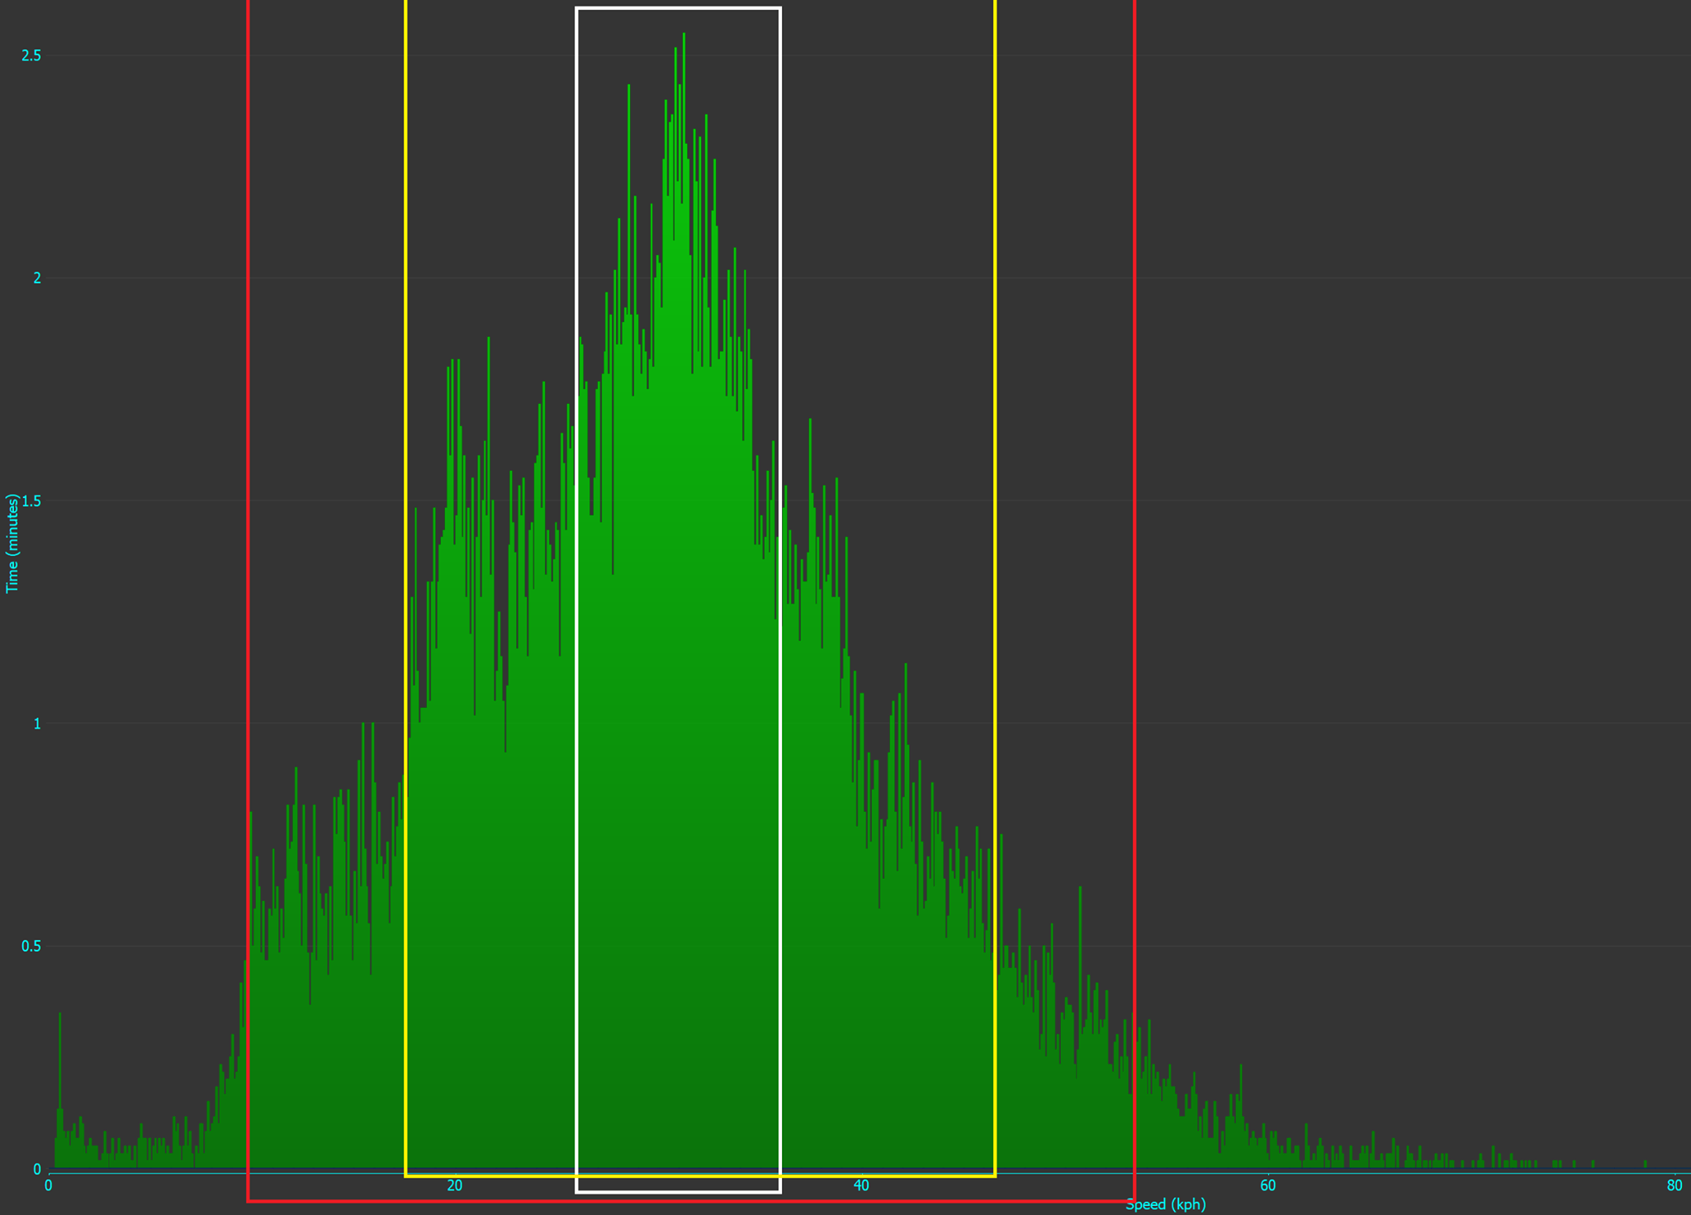Viewport: 1691px width, 1215px height.
Task: Click the y-axis 0 tick label
Action: click(x=36, y=1169)
